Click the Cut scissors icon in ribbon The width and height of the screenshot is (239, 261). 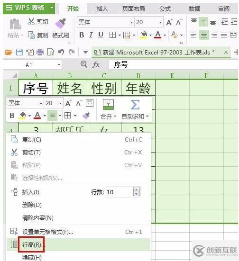31,21
